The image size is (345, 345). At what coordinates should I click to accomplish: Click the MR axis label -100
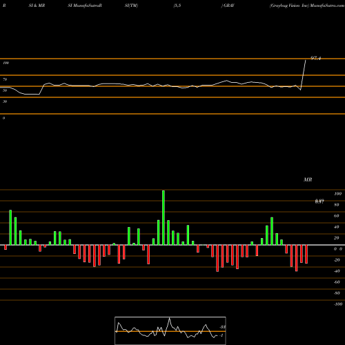[338, 304]
